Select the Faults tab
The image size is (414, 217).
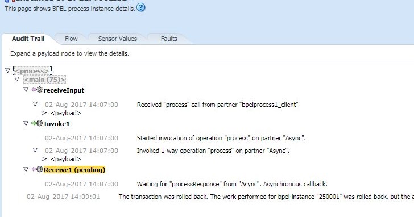tap(169, 39)
